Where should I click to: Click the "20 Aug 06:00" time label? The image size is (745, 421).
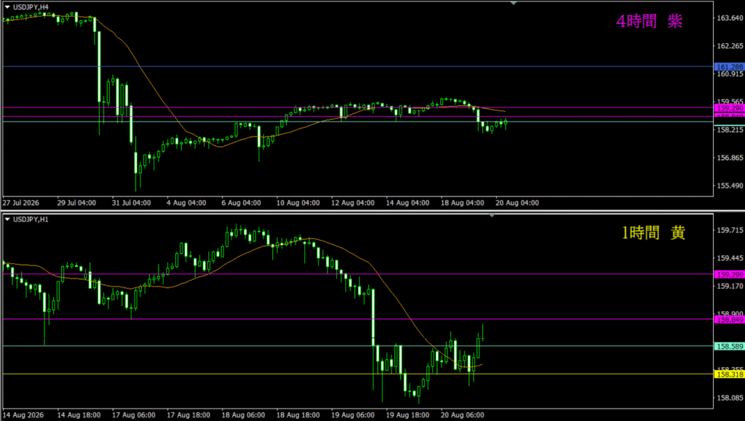(463, 415)
